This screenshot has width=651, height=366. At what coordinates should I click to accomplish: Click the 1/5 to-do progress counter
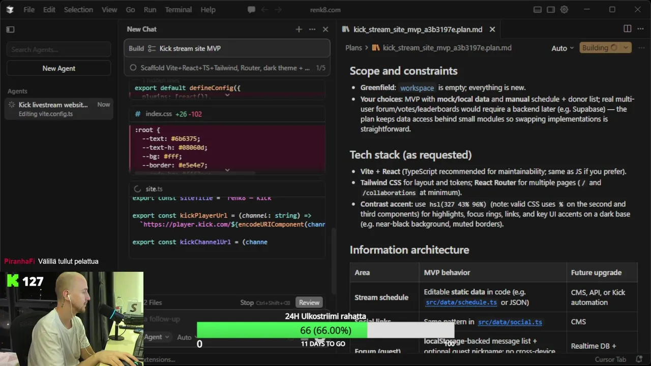pos(320,68)
